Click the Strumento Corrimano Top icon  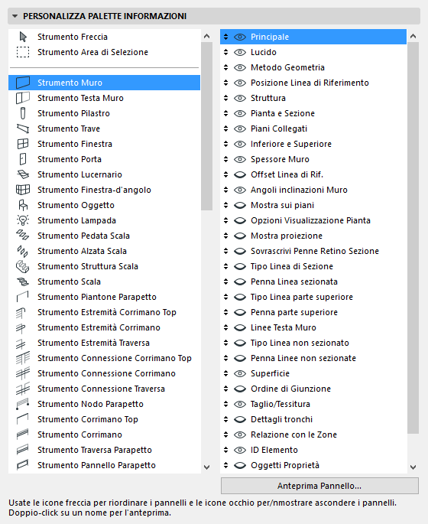coord(23,419)
